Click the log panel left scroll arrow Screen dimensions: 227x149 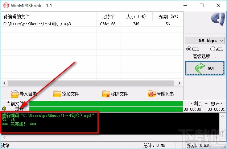pyautogui.click(x=4, y=137)
